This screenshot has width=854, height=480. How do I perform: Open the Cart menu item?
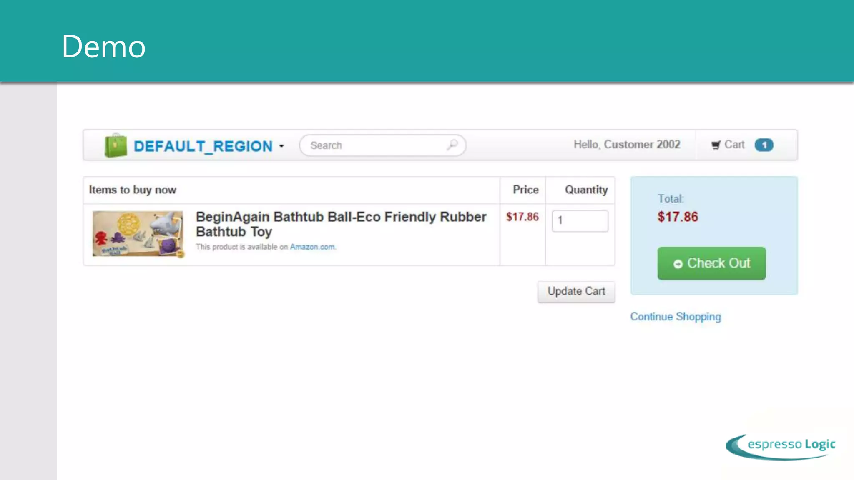coord(734,145)
